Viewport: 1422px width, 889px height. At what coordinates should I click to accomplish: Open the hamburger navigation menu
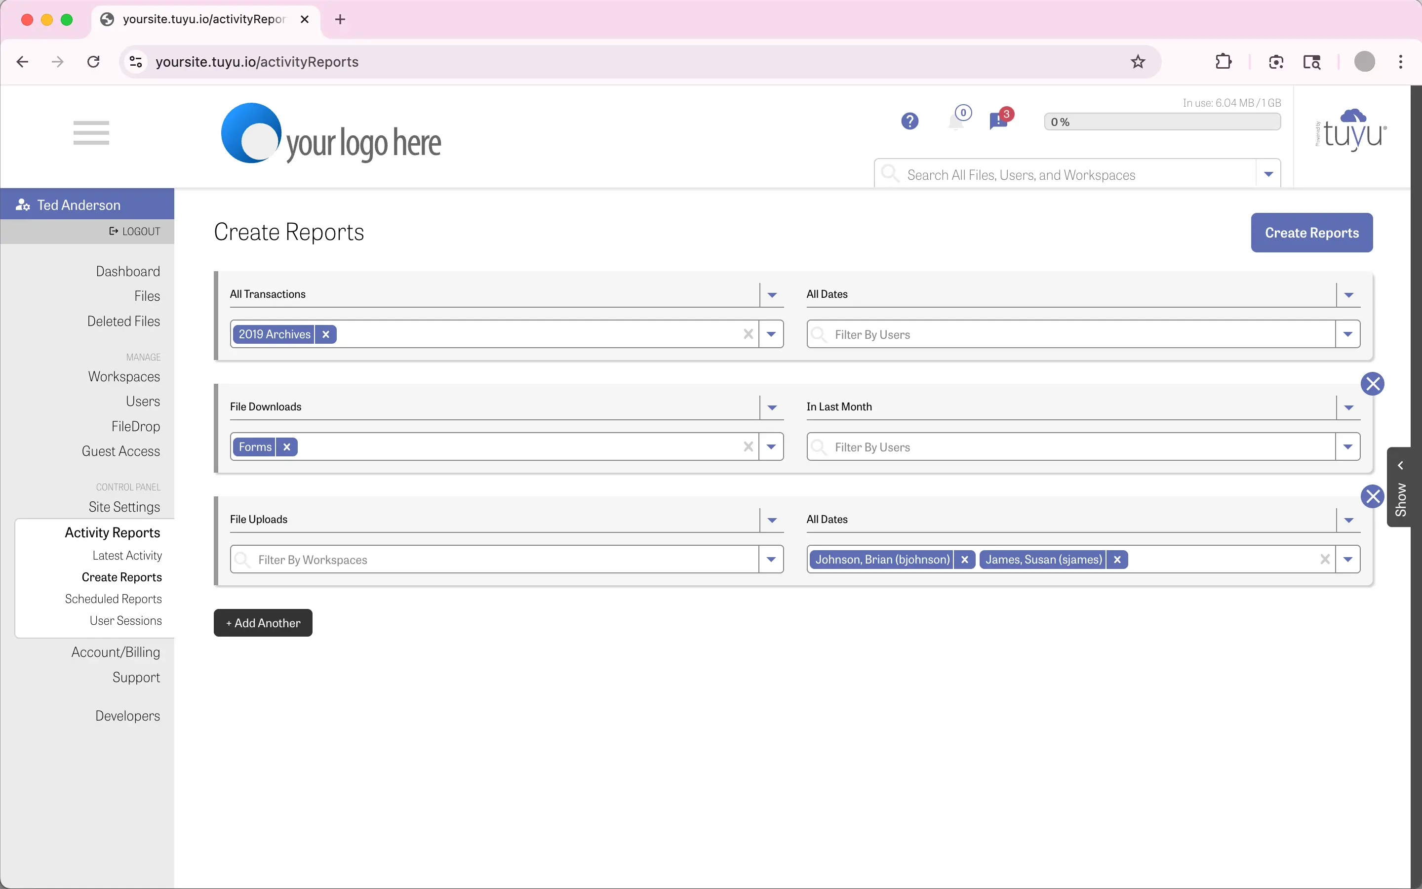91,132
